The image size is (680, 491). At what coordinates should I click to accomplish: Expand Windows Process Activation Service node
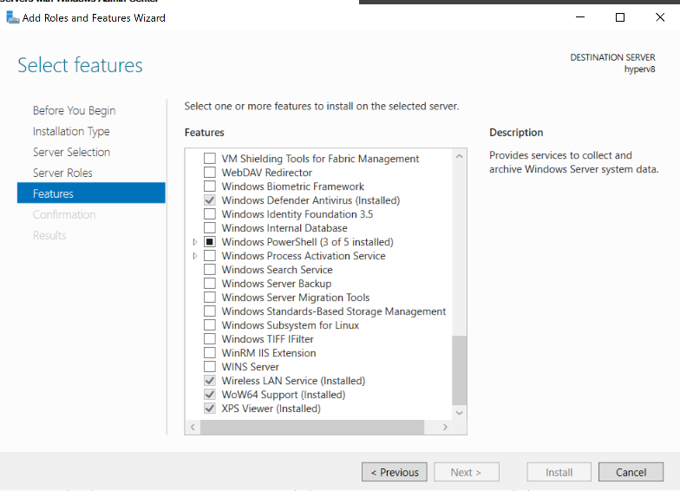coord(194,256)
